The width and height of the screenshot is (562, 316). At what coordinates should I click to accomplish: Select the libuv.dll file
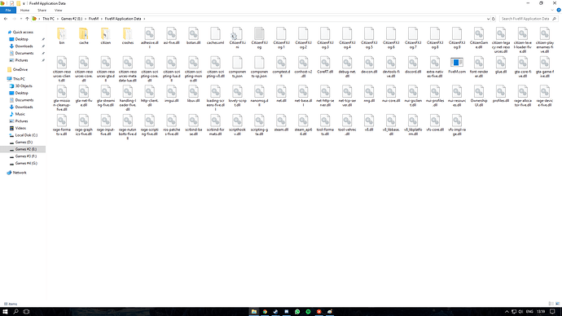click(193, 94)
